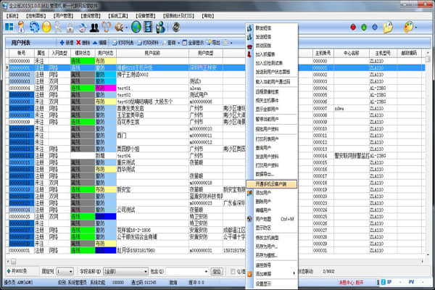Open the film strip video icon
The width and height of the screenshot is (435, 290).
(149, 28)
